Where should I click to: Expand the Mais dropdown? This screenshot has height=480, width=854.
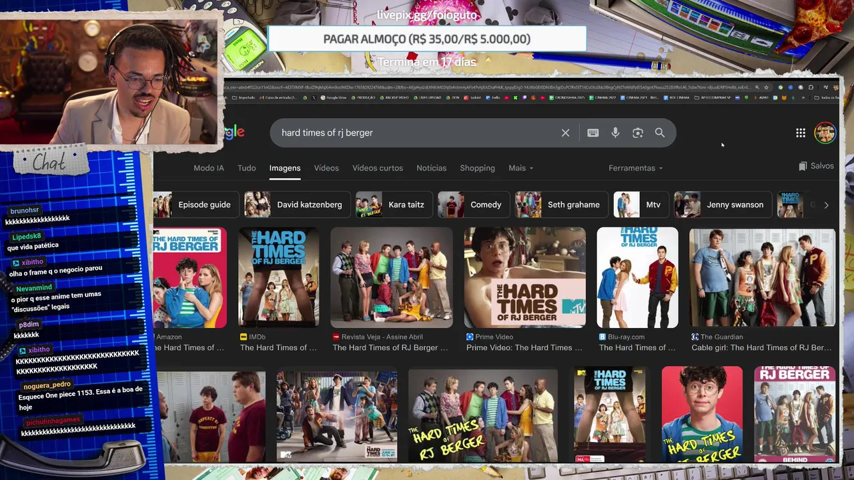pos(520,168)
